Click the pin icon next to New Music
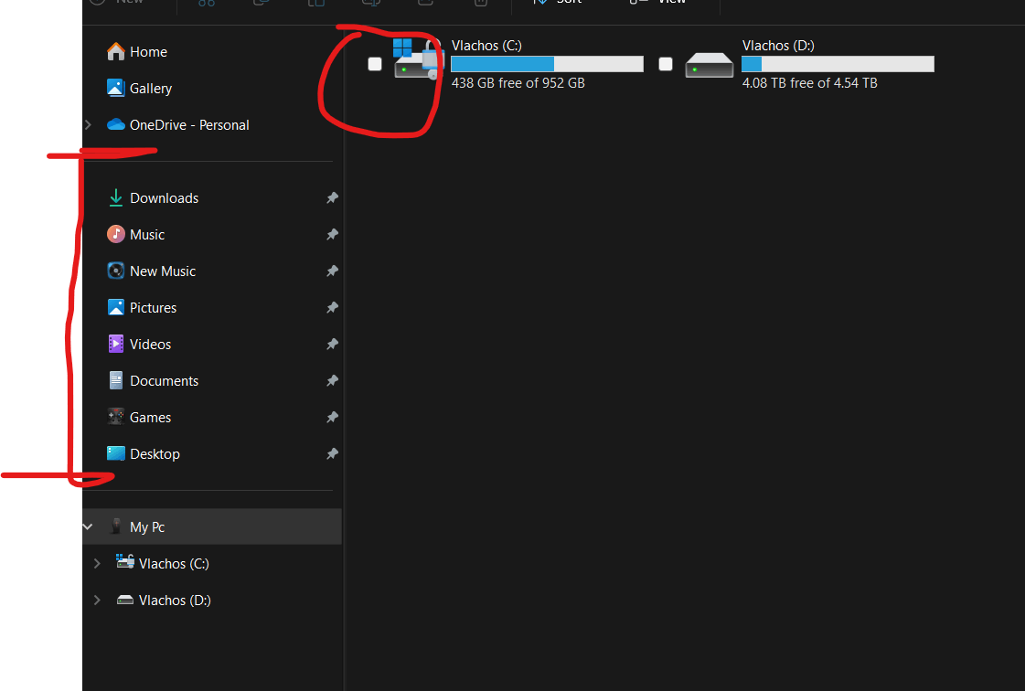 click(x=332, y=271)
